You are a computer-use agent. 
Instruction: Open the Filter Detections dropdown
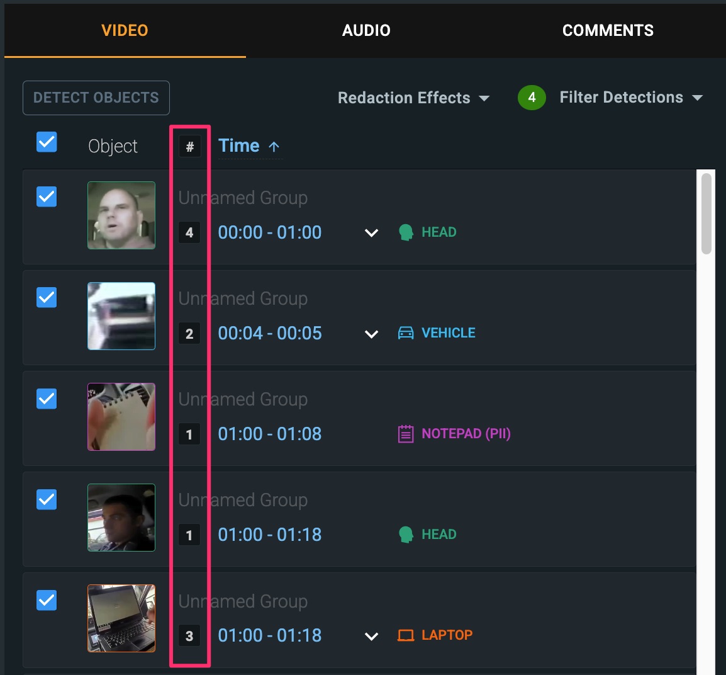point(630,98)
